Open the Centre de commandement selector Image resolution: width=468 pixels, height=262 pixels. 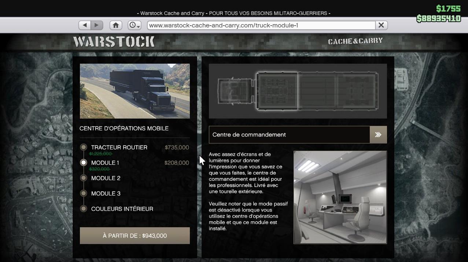[289, 134]
